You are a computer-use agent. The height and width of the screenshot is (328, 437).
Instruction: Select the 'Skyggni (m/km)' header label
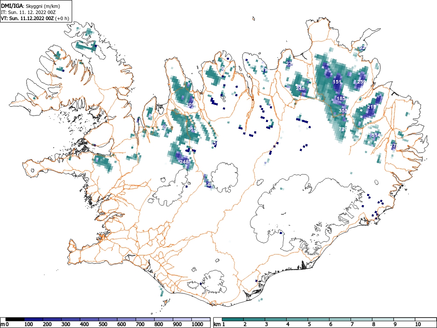(x=43, y=6)
